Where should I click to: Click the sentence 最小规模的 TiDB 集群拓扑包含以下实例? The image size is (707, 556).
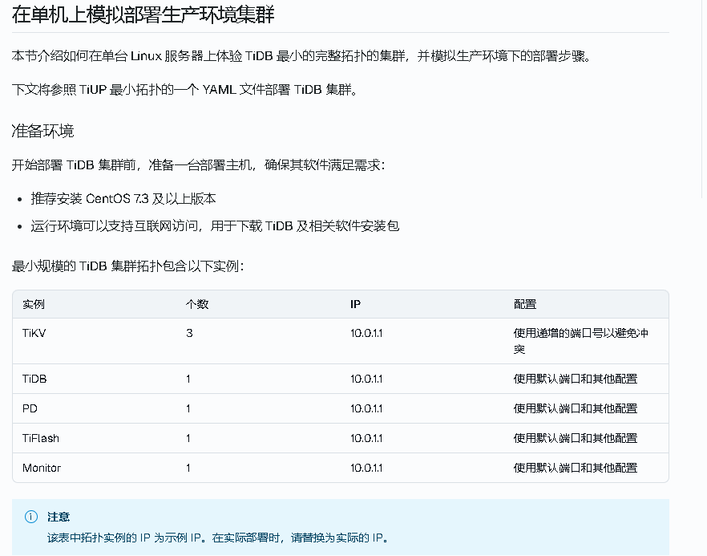(x=128, y=266)
